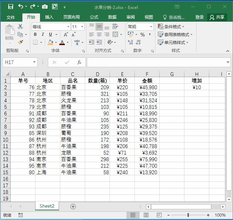Decrease the cell indent
233x220 pixels.
[92, 42]
